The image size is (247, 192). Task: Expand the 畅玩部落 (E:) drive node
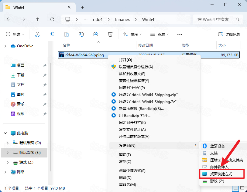pos(8,153)
